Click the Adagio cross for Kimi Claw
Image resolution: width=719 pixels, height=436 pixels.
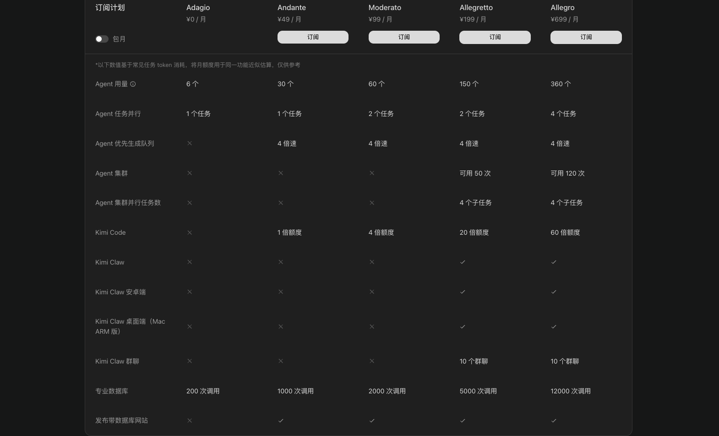point(190,262)
